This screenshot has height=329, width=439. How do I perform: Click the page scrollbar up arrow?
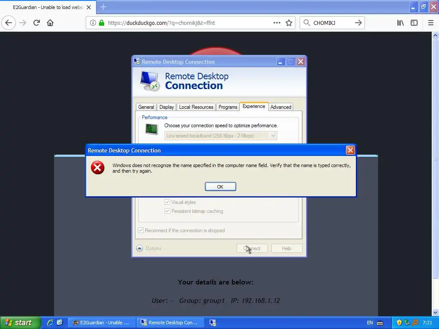pos(436,35)
